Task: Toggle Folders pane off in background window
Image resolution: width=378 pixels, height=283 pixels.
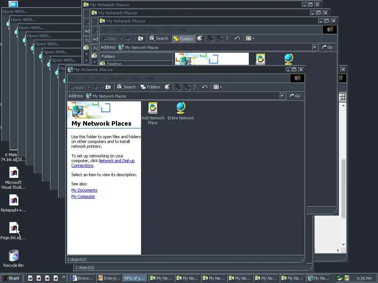Action: click(183, 38)
